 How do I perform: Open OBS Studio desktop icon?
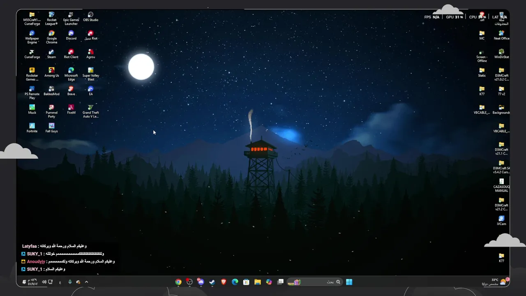click(x=91, y=17)
